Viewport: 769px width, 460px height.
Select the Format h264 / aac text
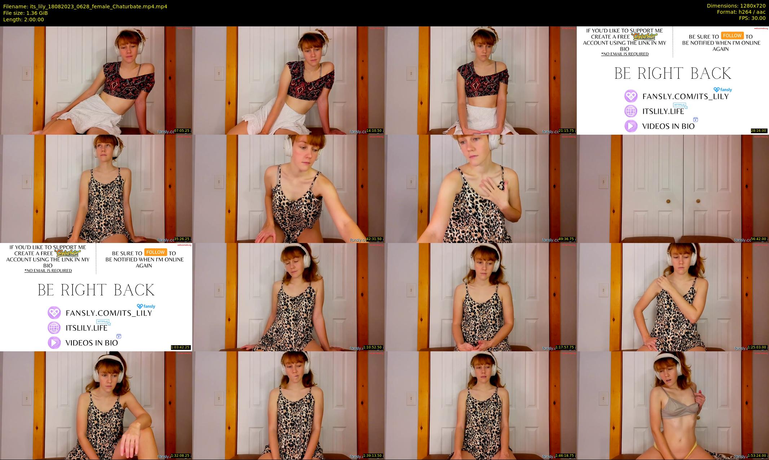pyautogui.click(x=741, y=12)
